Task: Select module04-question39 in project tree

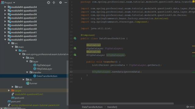Action: click(24, 25)
